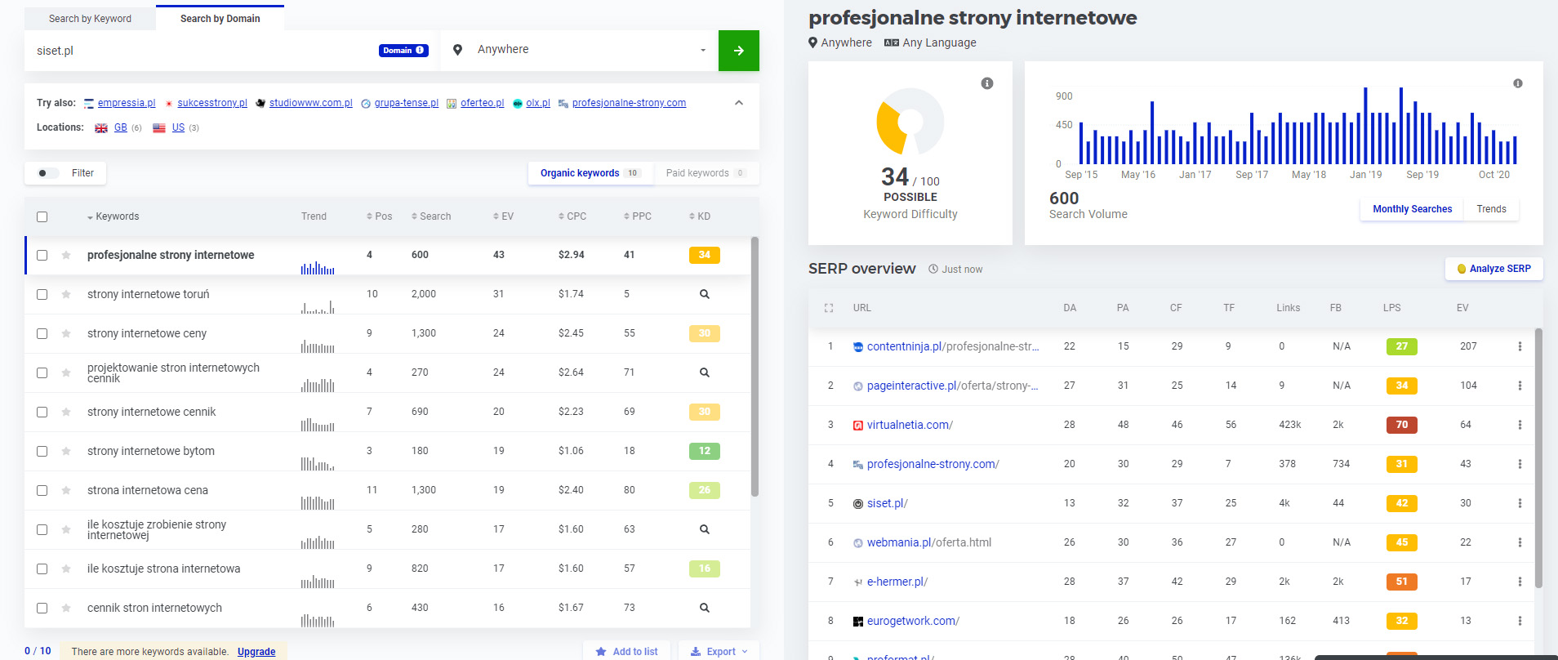Image resolution: width=1558 pixels, height=660 pixels.
Task: Open the profesjonalne-strony.com SERP result link
Action: point(933,464)
